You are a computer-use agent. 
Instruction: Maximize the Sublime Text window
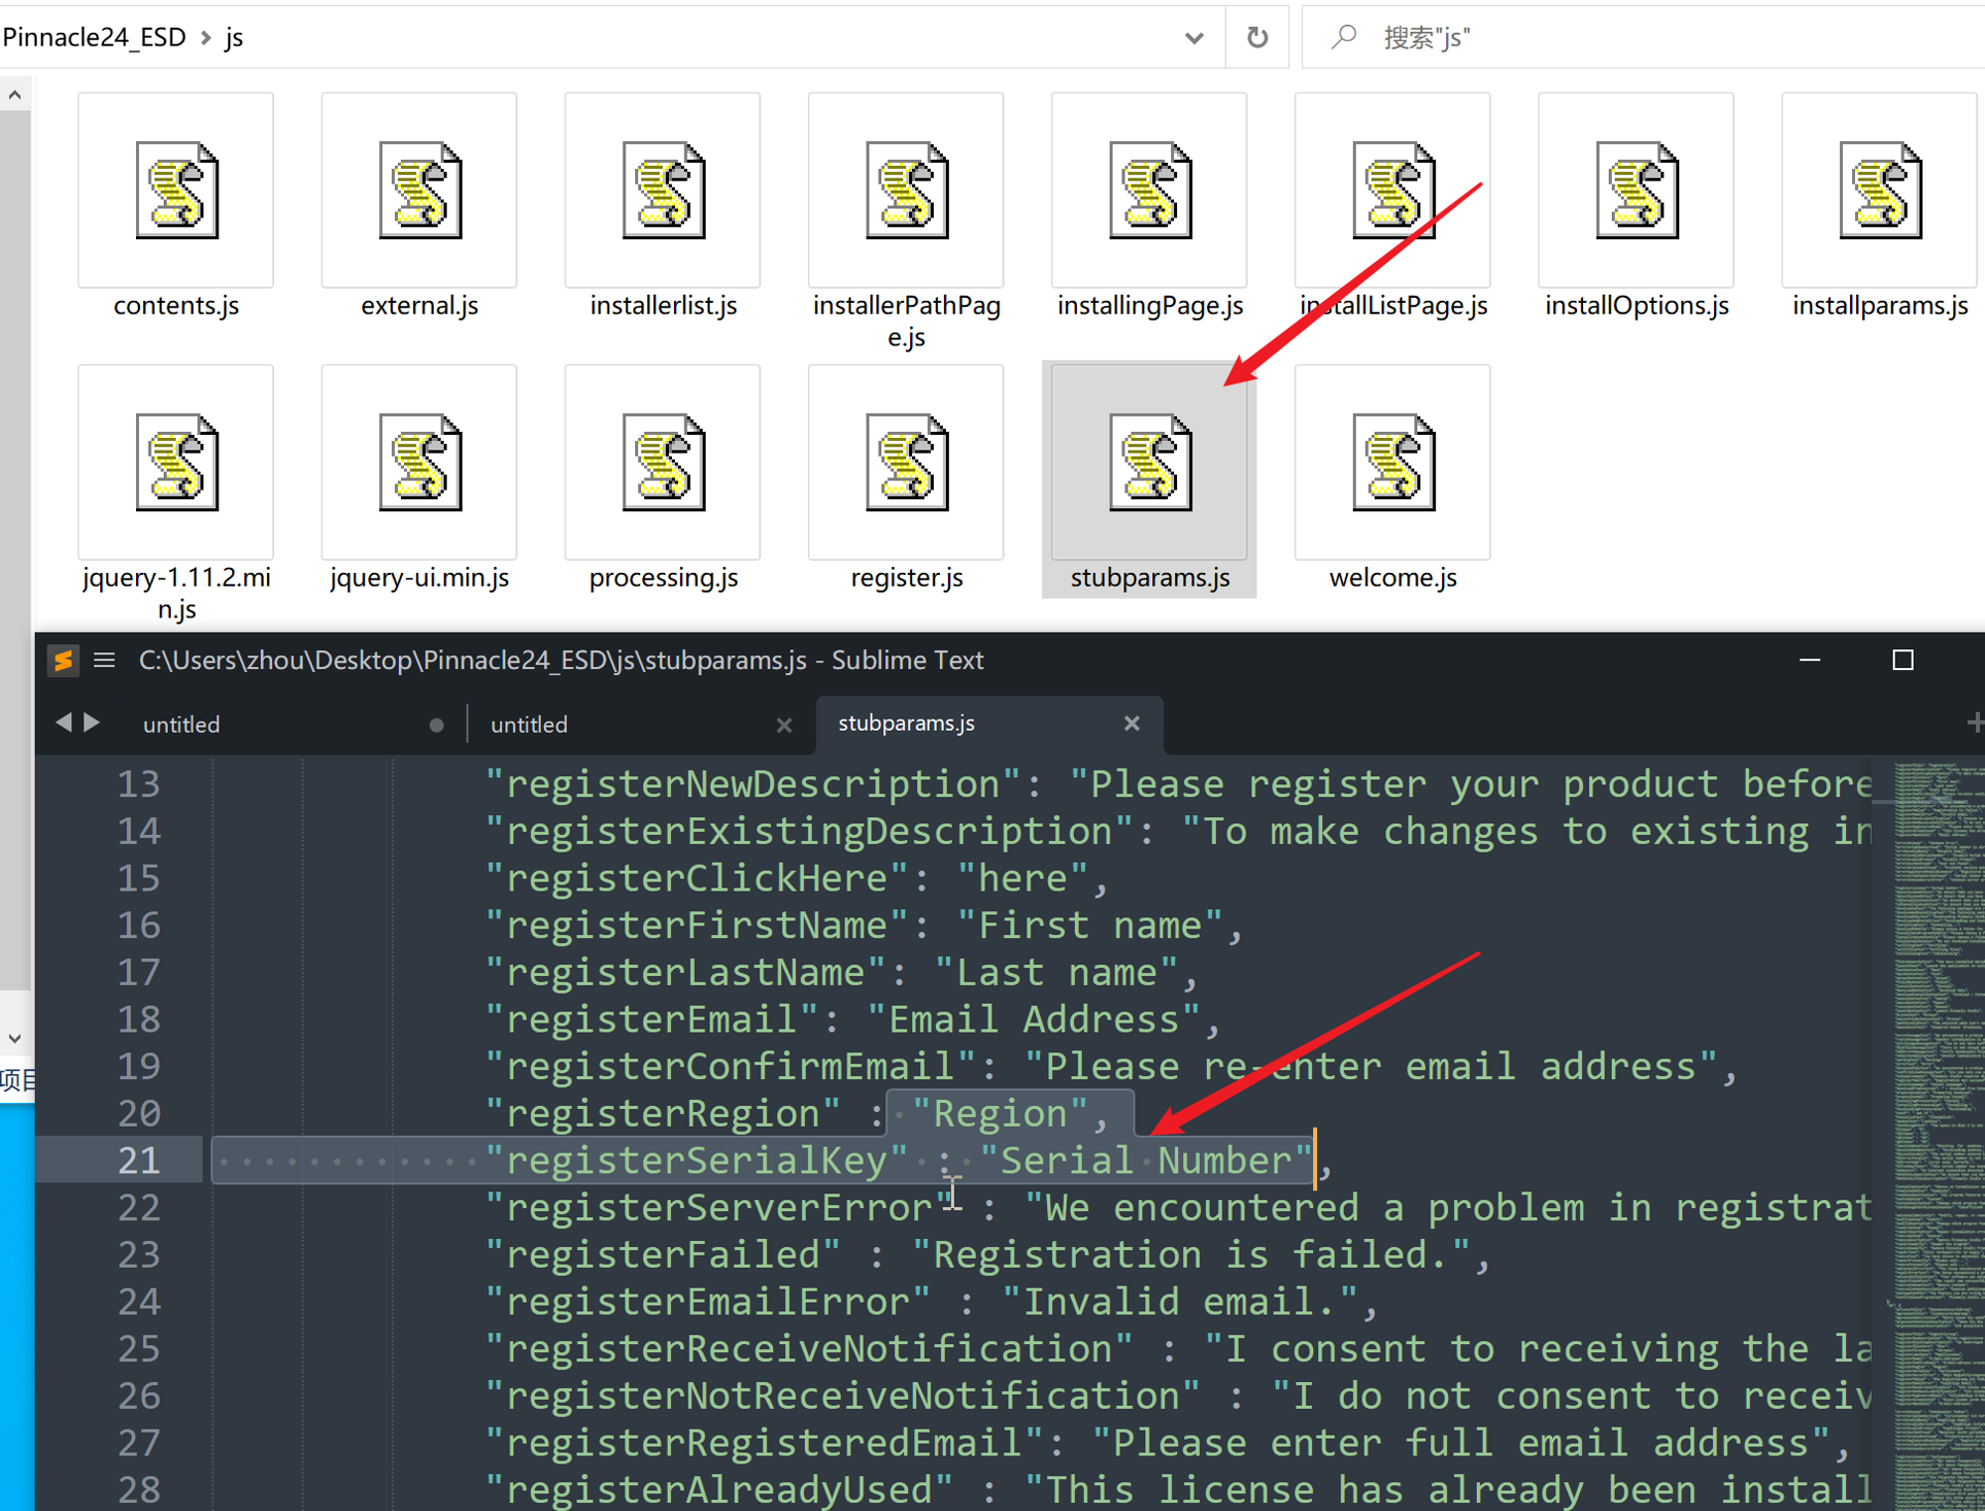[1903, 660]
